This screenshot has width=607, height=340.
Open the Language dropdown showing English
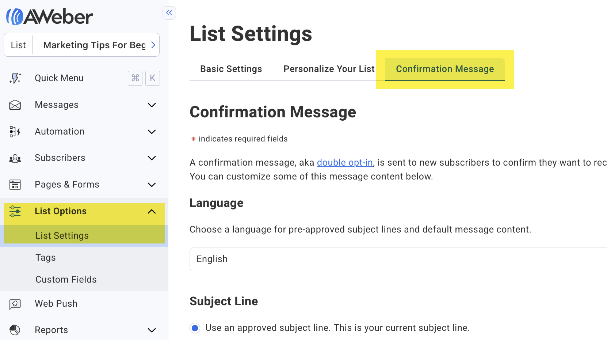coord(365,259)
